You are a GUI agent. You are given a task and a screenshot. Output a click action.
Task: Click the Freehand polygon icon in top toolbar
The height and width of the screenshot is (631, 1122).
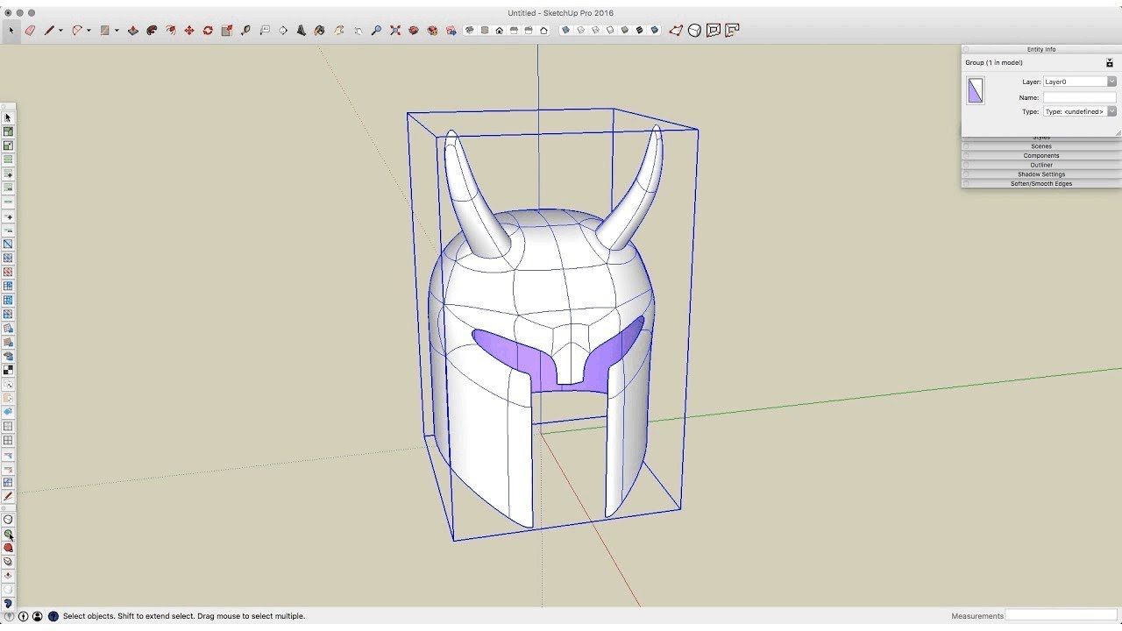point(676,30)
